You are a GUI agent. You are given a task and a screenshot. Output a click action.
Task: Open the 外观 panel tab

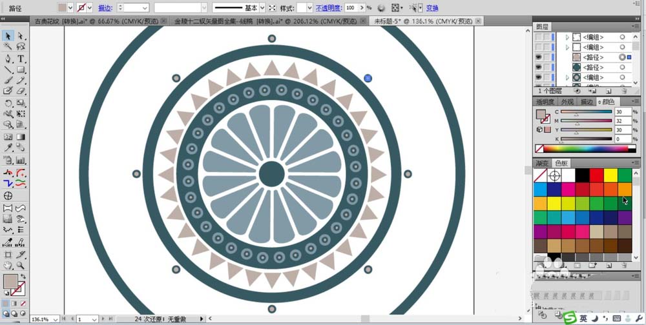[x=567, y=102]
